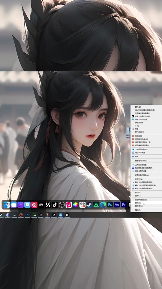Open the black slash-percent icon in dock

pos(48,205)
